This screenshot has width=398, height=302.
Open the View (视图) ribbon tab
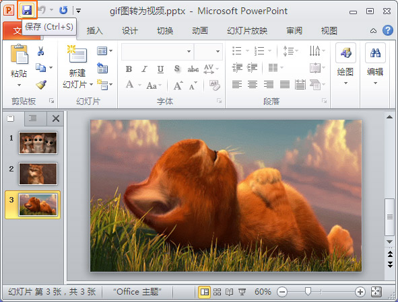(x=329, y=31)
